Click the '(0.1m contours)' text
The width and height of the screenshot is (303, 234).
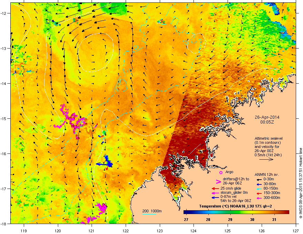pyautogui.click(x=268, y=143)
